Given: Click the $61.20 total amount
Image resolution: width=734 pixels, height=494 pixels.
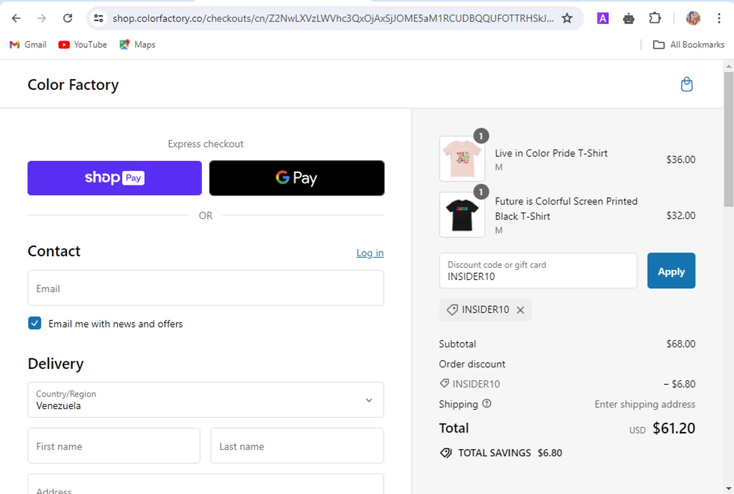Looking at the screenshot, I should [674, 428].
